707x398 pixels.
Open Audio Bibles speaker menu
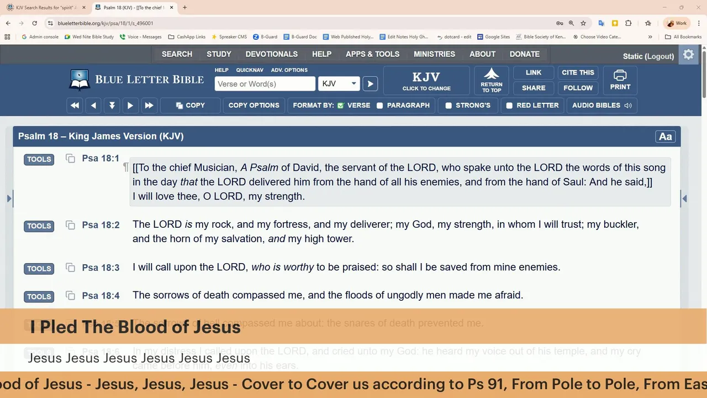point(602,106)
